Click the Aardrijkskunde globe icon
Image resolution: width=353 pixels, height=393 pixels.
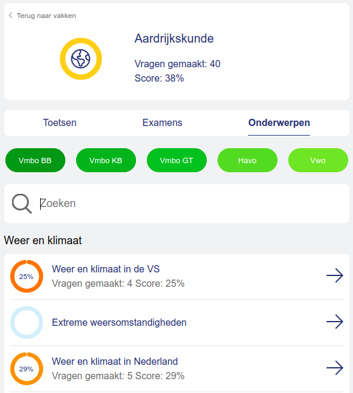tap(81, 59)
